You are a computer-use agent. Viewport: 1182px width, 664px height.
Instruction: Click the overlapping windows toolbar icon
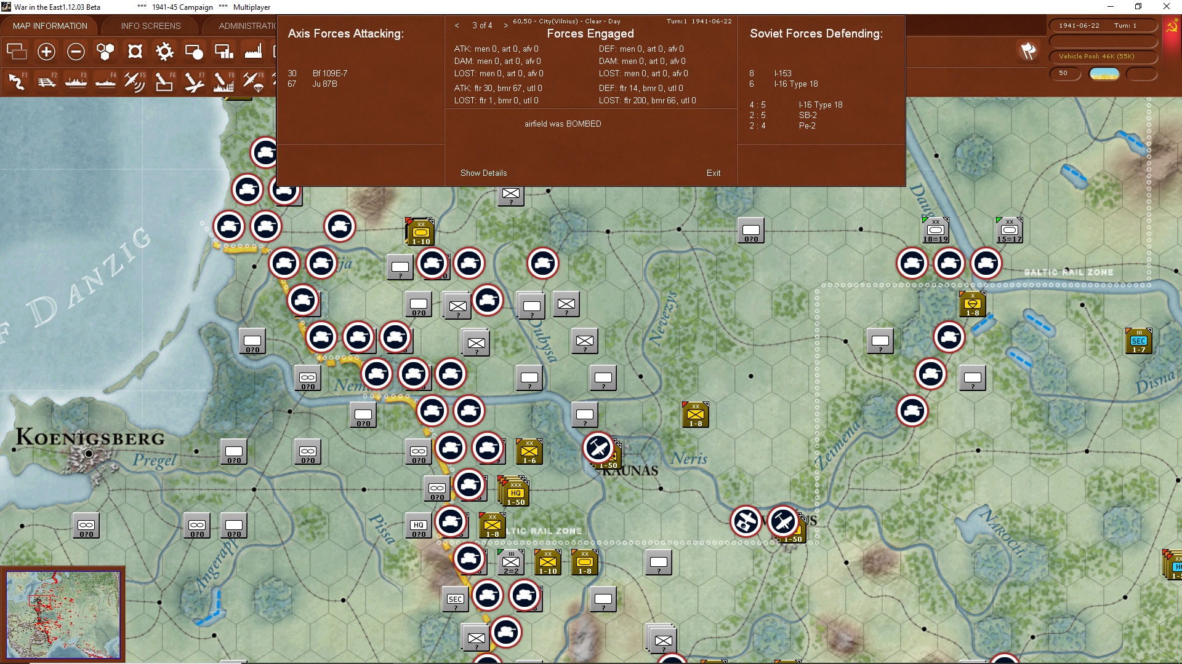[x=17, y=52]
